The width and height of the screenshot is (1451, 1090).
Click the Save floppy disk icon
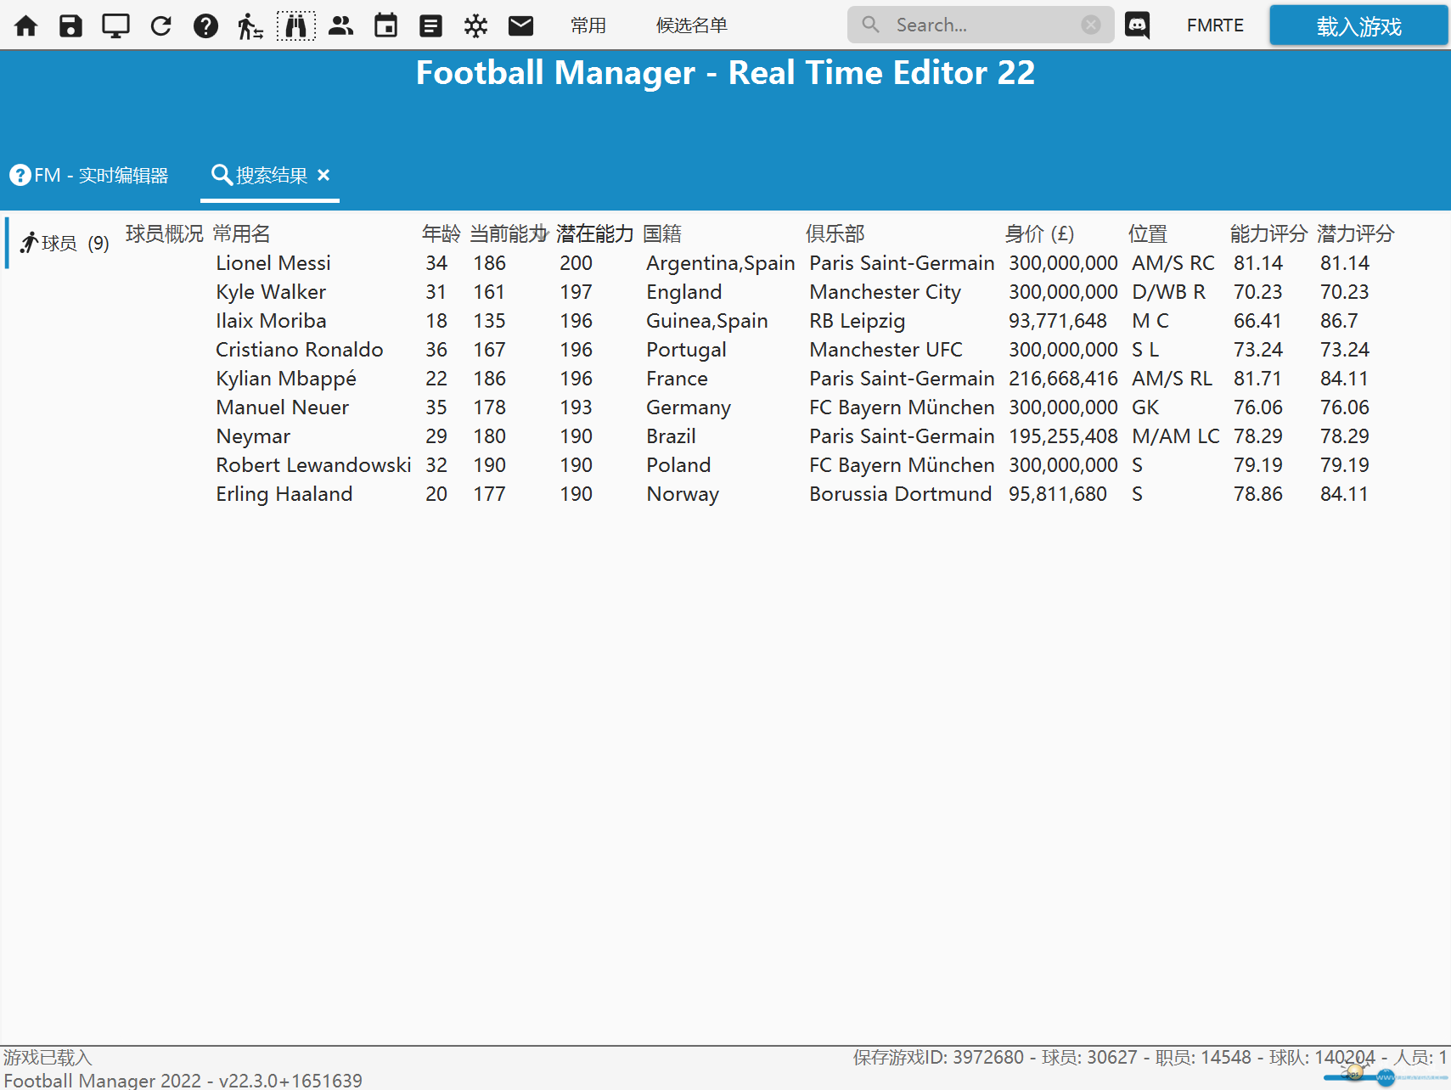pos(70,25)
